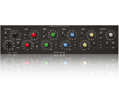
Task: Click the MID2 section label
Action: point(64,29)
